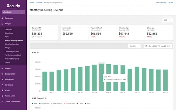Click the Customers people icon in sidebar
The width and height of the screenshot is (176, 110).
[2, 18]
